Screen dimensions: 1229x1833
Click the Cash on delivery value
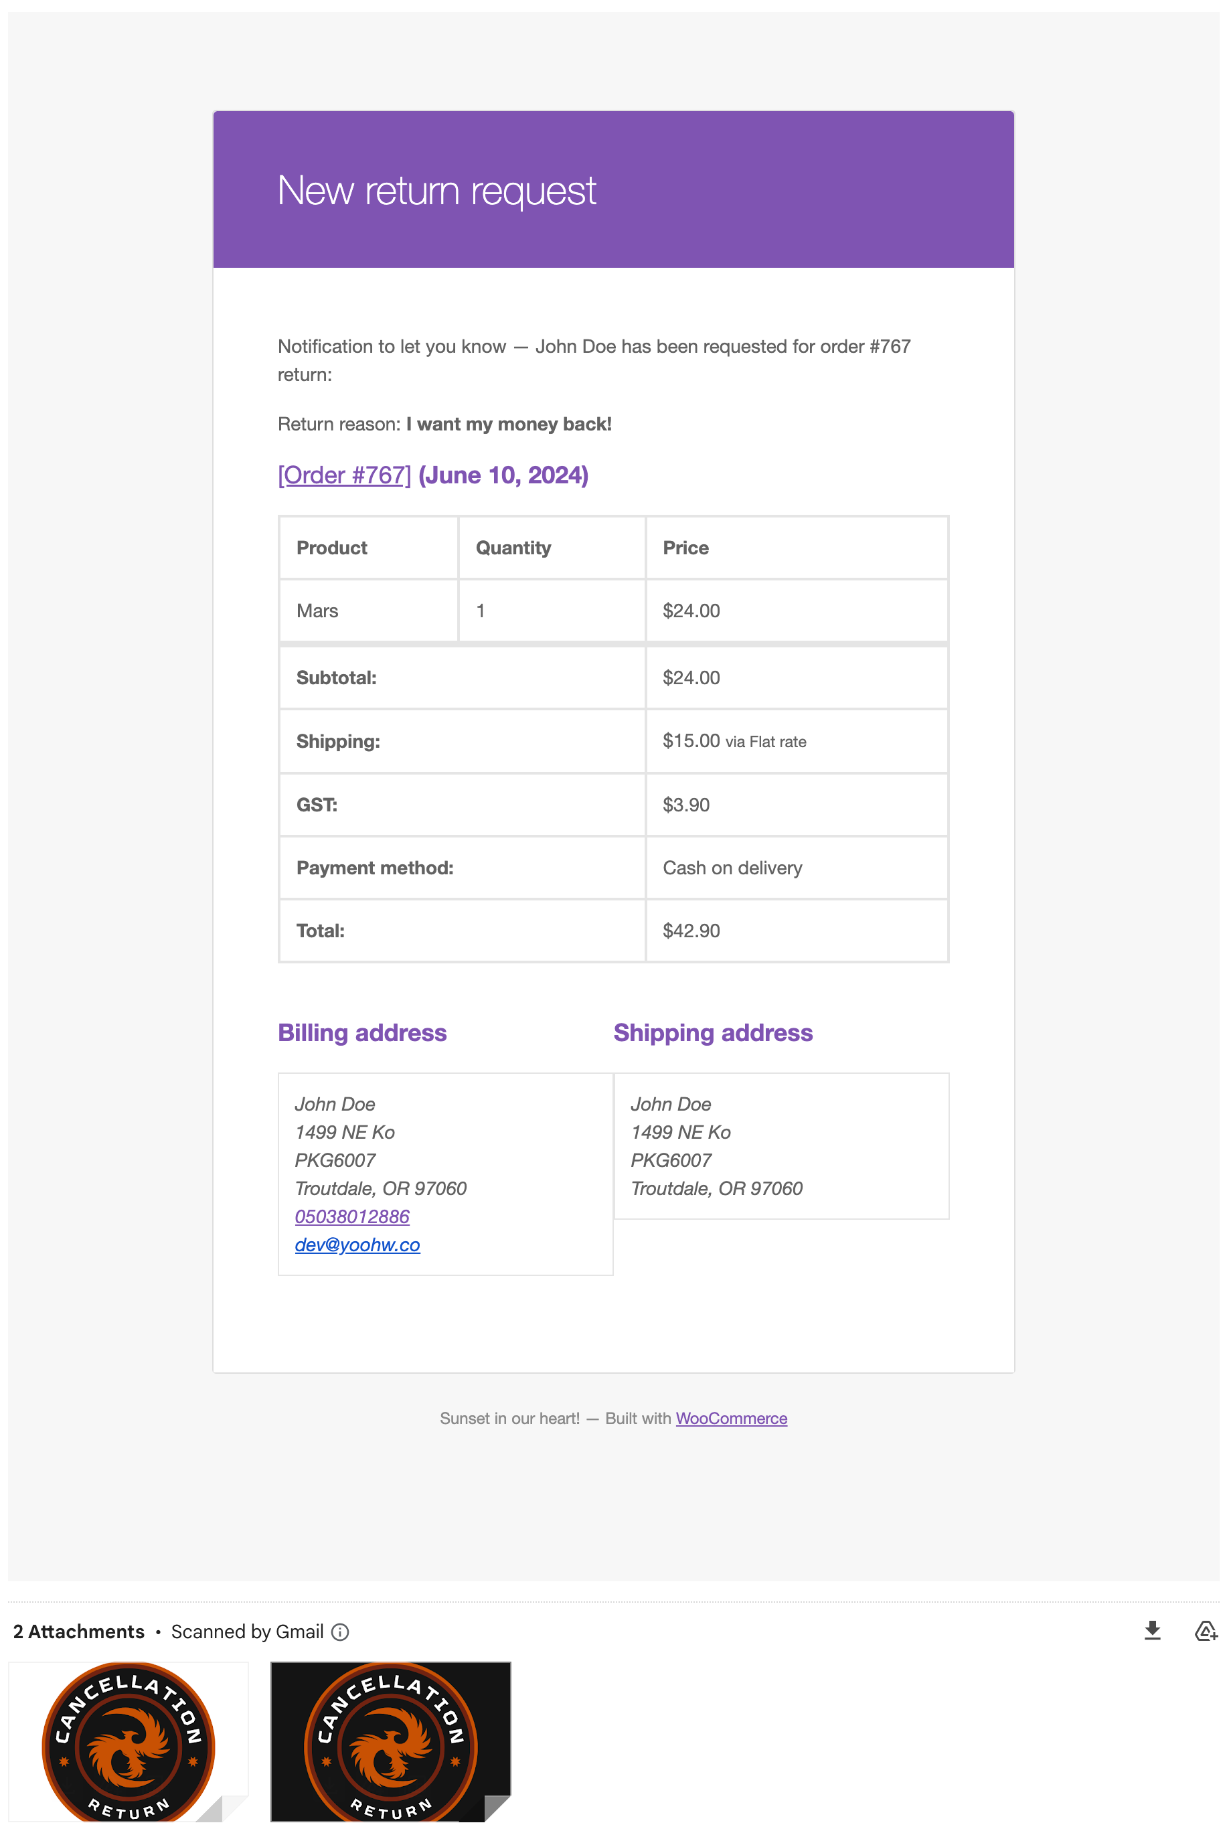pyautogui.click(x=732, y=868)
